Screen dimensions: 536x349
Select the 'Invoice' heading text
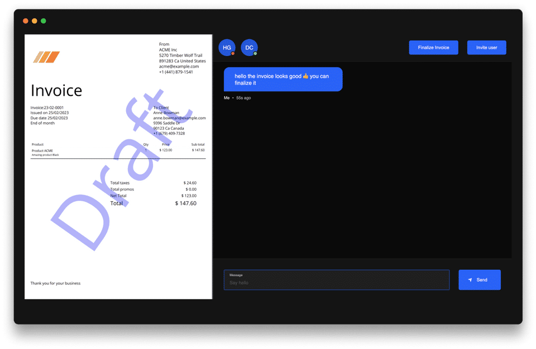tap(56, 91)
